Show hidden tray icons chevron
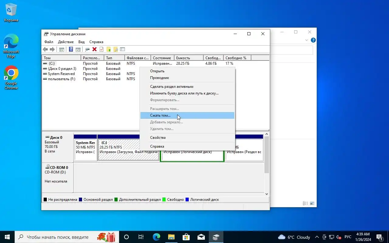The height and width of the screenshot is (243, 389). 317,237
